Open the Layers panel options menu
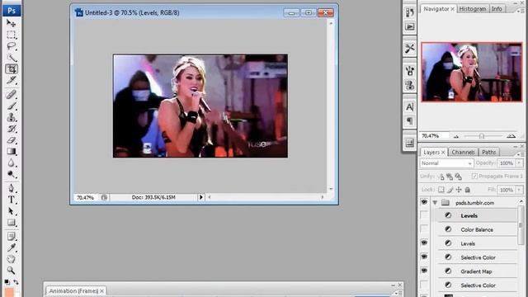Screen dimensions: 528x297 click(x=521, y=153)
